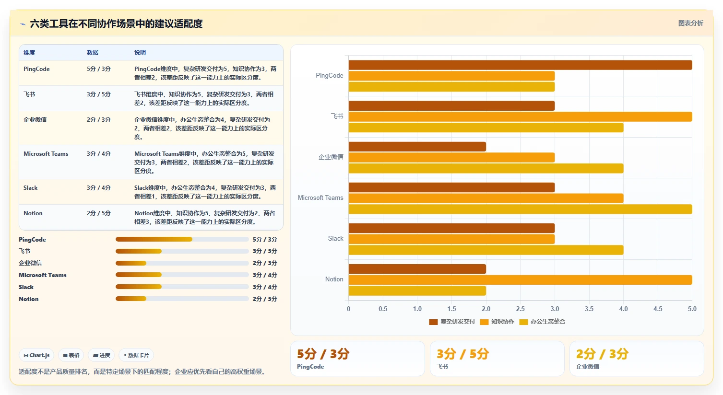The image size is (723, 395).
Task: Click the 图表分析 label in the header
Action: point(690,23)
